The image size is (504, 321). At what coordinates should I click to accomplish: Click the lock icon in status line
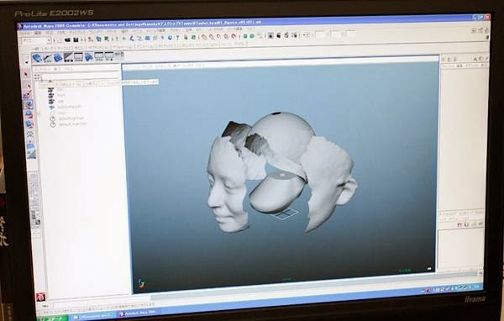[186, 37]
